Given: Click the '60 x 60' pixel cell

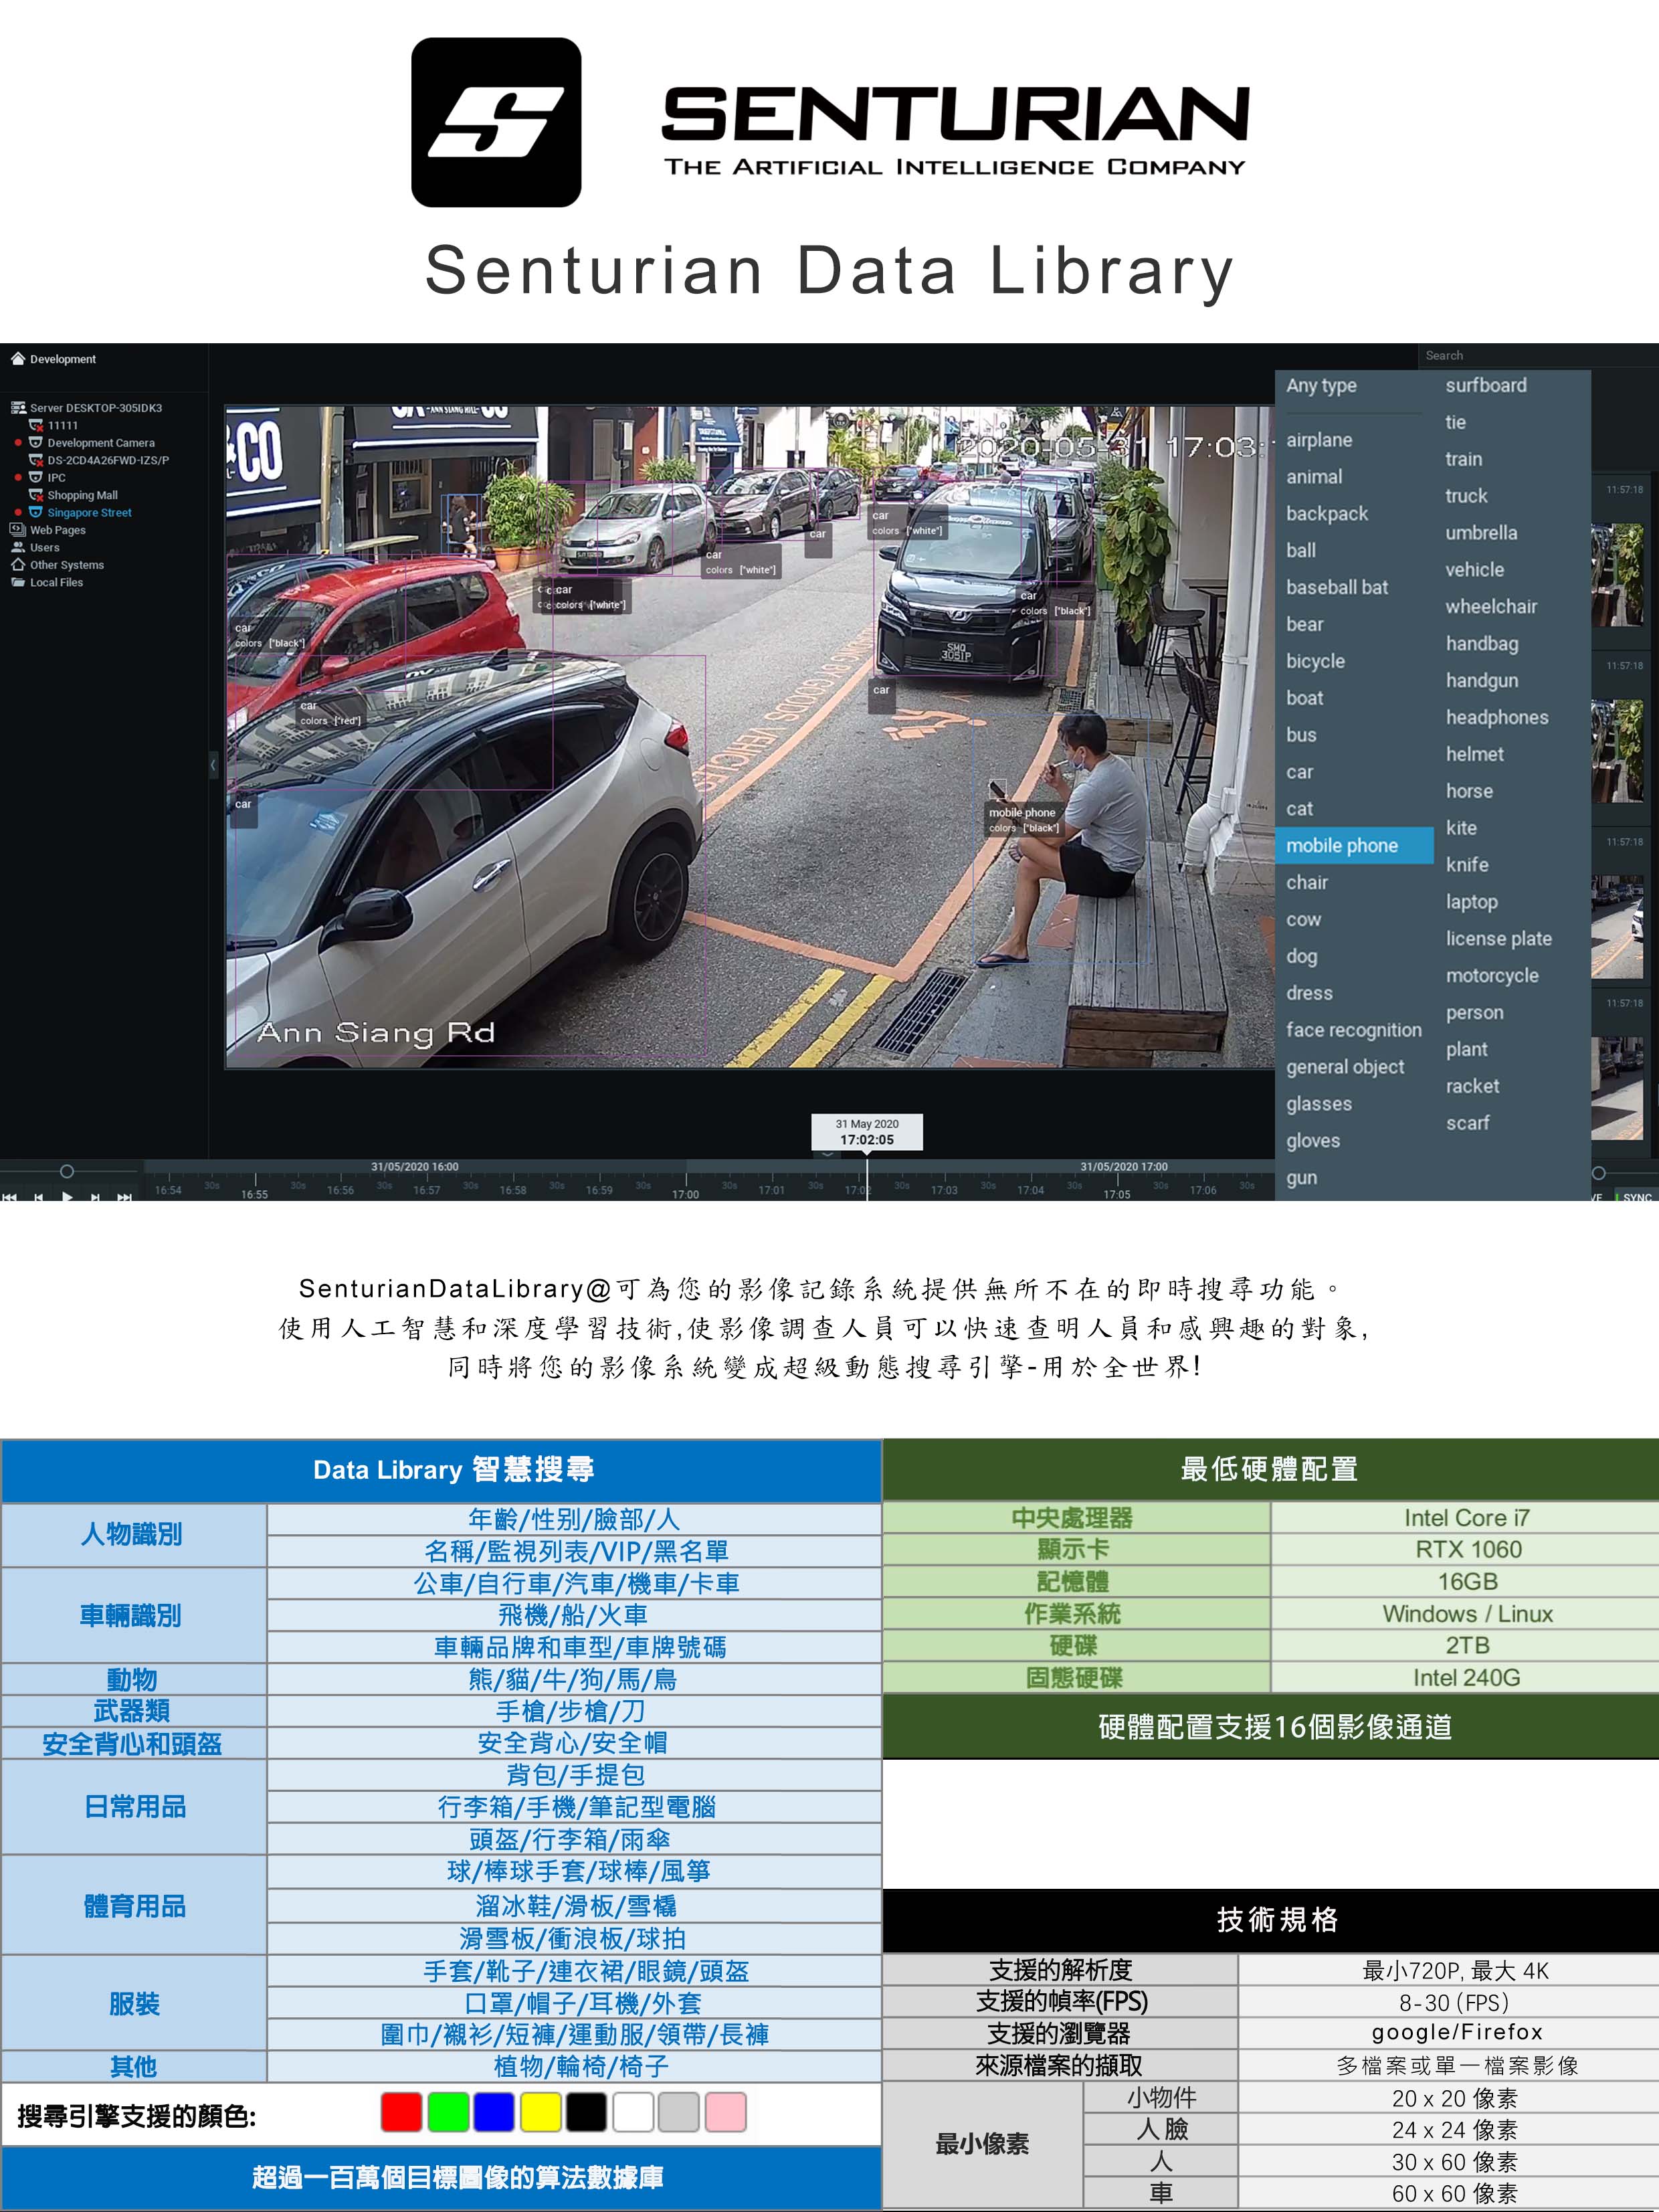Looking at the screenshot, I should (1449, 2194).
